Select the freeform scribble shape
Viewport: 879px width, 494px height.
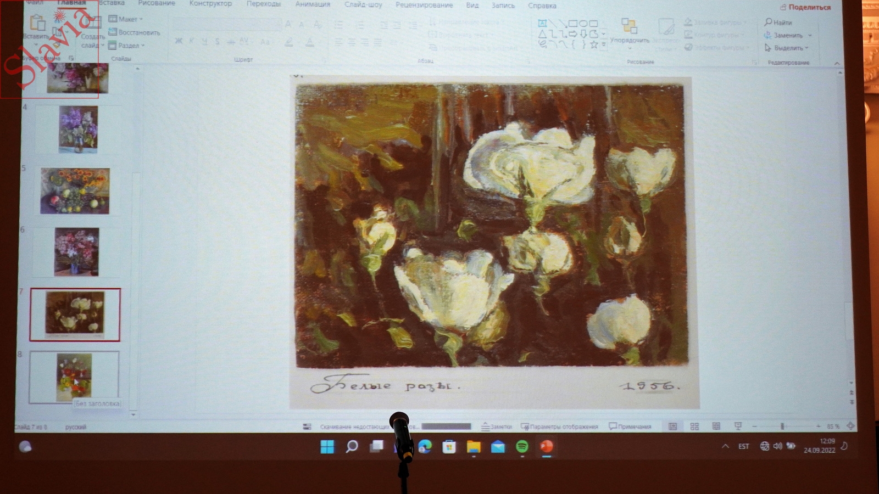[542, 45]
